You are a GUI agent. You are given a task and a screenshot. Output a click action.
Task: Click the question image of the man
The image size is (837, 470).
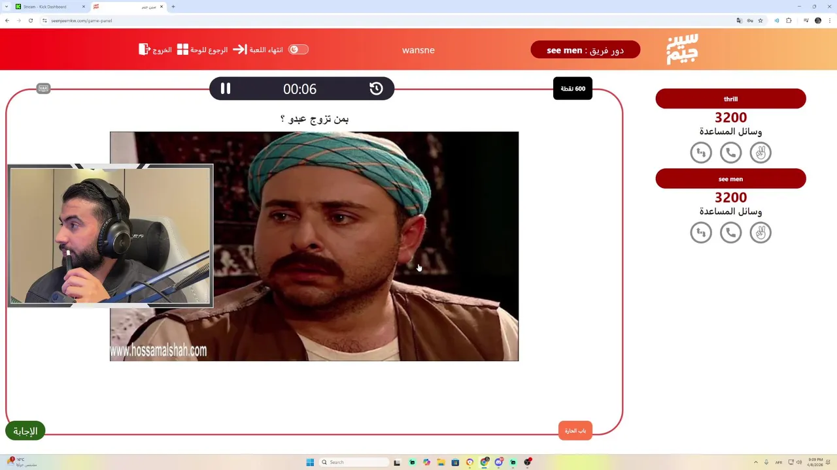(314, 246)
